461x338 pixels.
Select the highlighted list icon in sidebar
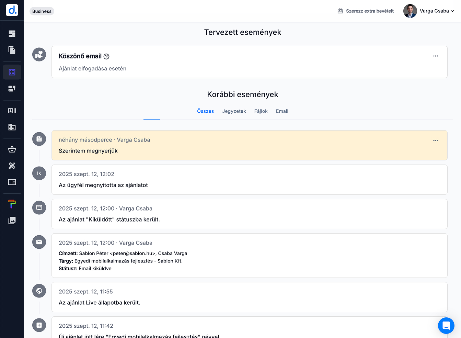[12, 72]
